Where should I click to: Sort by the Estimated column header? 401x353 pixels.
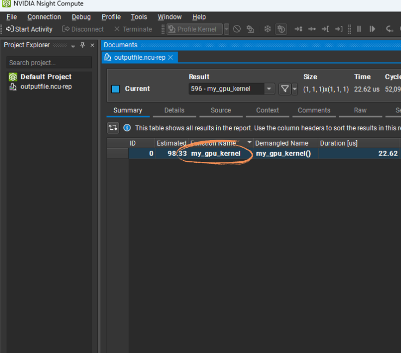click(x=172, y=143)
